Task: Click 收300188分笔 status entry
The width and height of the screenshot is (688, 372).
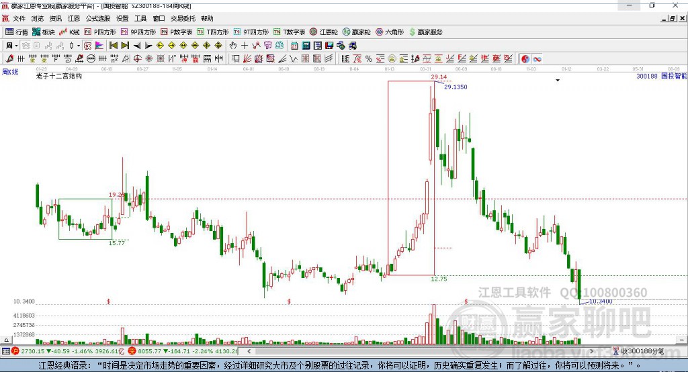Action: 638,351
